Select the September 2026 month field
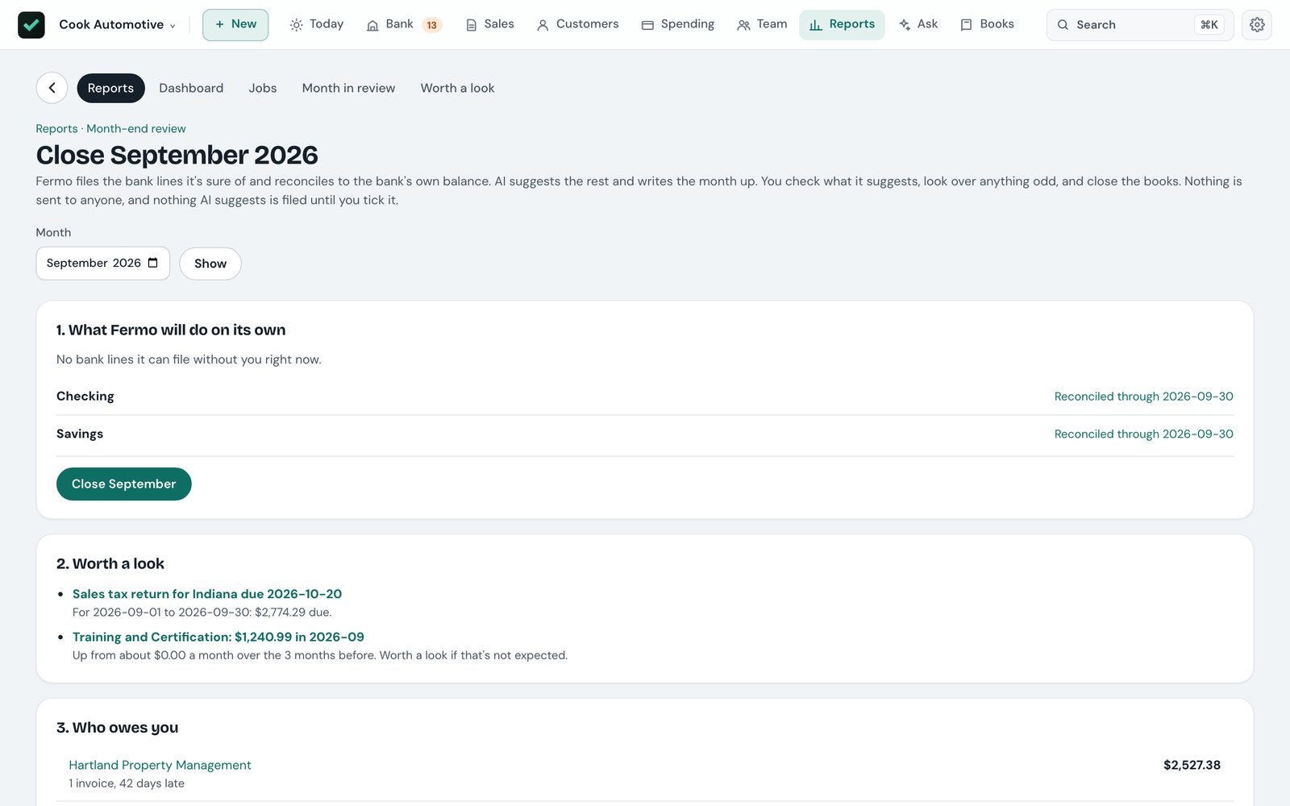This screenshot has width=1290, height=806. pyautogui.click(x=102, y=264)
